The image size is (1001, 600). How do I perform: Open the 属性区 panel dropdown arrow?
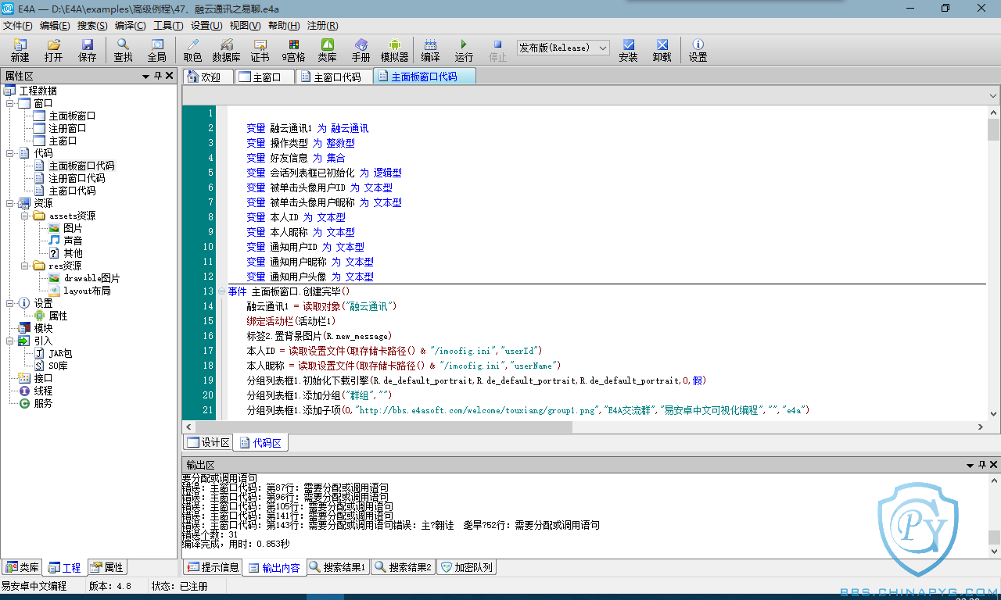pos(145,77)
